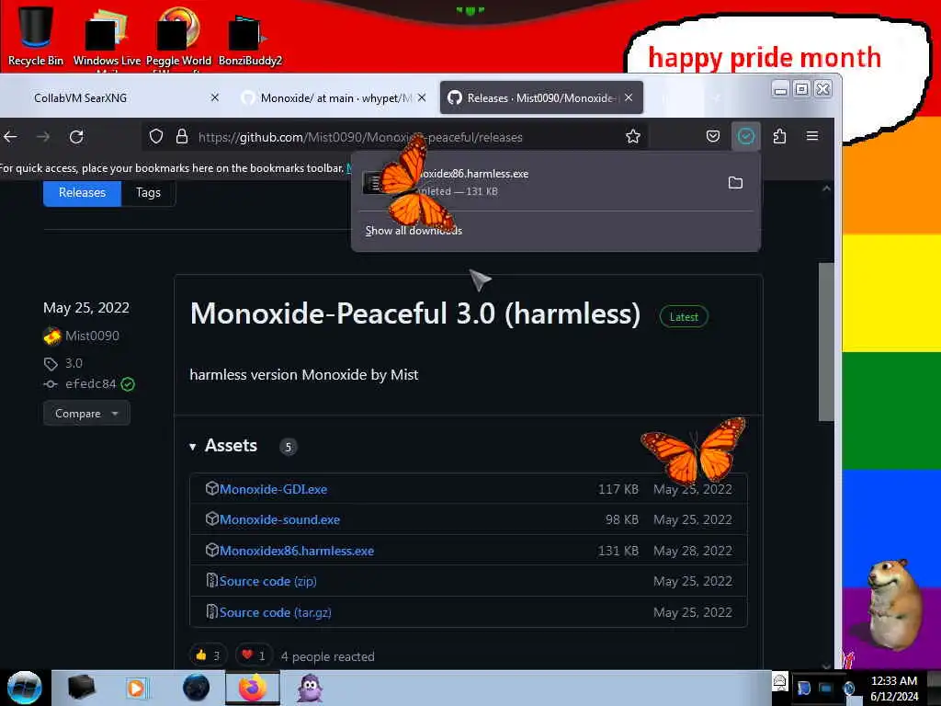Select the Windows Live Mail desktop icon

107,37
